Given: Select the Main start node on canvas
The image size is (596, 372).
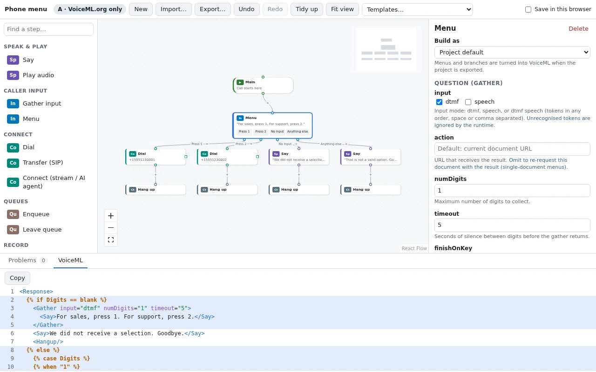Looking at the screenshot, I should [263, 86].
